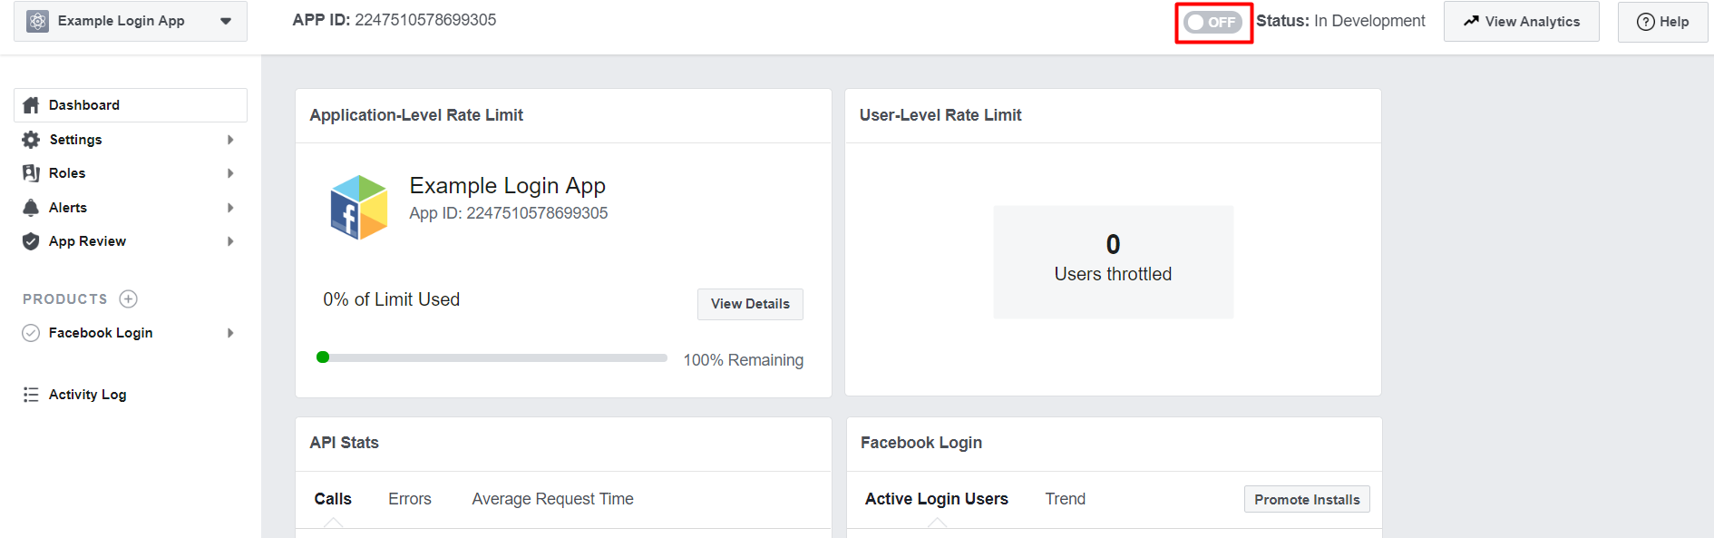Click the Example Login App cube logo
The width and height of the screenshot is (1714, 538).
(359, 208)
